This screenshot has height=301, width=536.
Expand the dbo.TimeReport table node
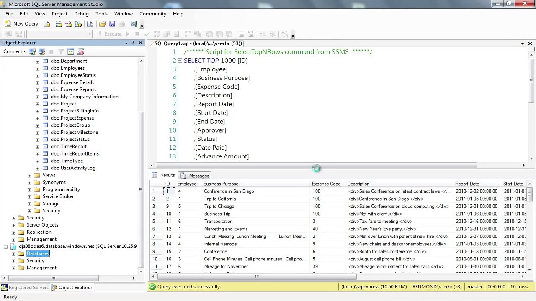point(37,147)
